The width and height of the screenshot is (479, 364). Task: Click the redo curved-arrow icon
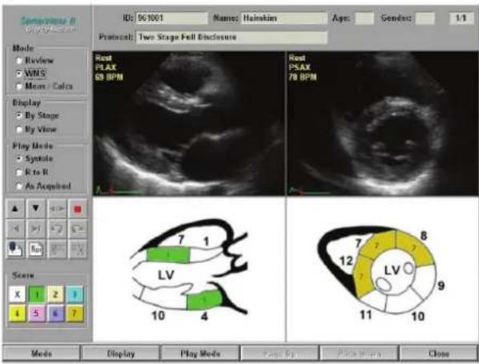pyautogui.click(x=77, y=229)
